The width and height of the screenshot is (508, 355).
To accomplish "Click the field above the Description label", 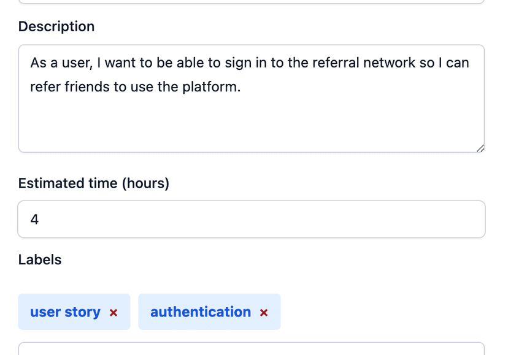I will (x=252, y=2).
